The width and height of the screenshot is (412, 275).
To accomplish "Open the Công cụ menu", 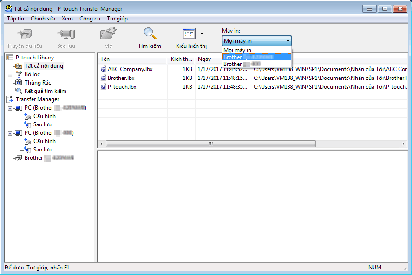I will coord(90,19).
